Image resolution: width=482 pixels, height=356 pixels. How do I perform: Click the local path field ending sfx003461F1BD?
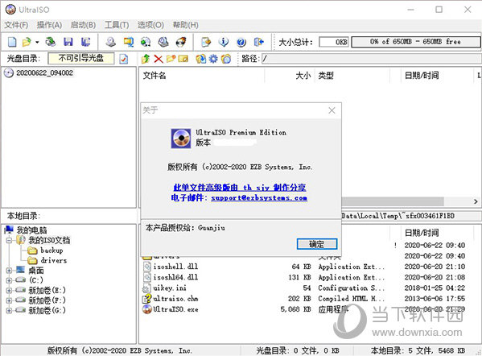pyautogui.click(x=410, y=216)
